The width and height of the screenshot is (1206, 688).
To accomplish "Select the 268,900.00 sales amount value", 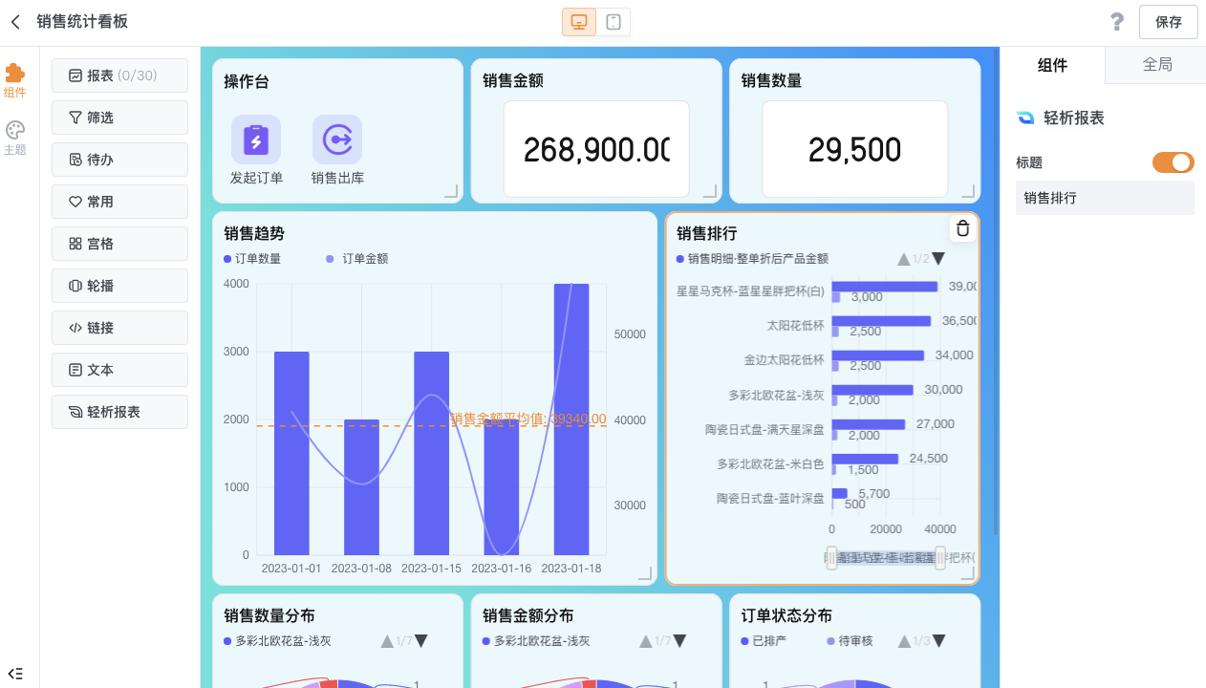I will point(596,150).
